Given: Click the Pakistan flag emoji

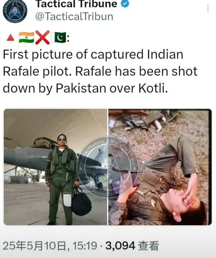Looking at the screenshot, I should point(58,38).
